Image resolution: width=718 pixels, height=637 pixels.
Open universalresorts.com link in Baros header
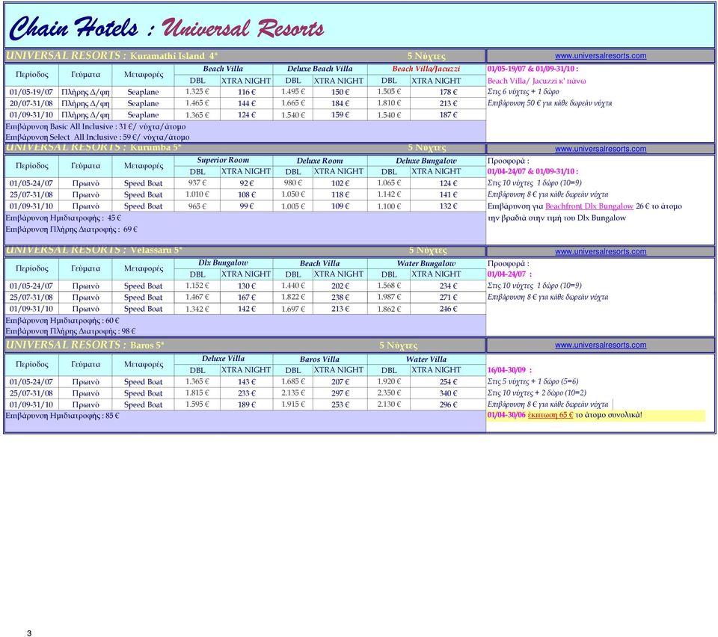click(x=601, y=345)
